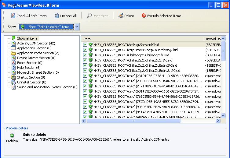Select Device Drivers Section (0) in tree
Image resolution: width=230 pixels, height=158 pixels.
[36, 58]
